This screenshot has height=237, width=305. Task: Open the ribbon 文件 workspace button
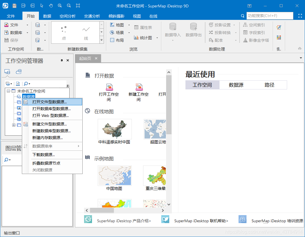(x=11, y=25)
